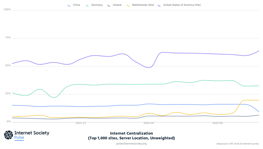This screenshot has width=263, height=149.
Task: Click the 75% y-axis label
Action: [7, 38]
